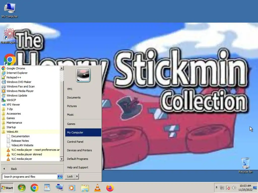Screen dimensions: 258x193
Task: Click the Start button
Action: pos(7,188)
